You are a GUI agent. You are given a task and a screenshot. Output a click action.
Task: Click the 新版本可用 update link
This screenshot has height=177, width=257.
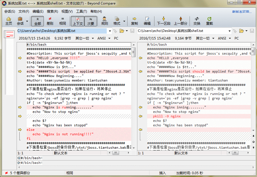[242, 12]
